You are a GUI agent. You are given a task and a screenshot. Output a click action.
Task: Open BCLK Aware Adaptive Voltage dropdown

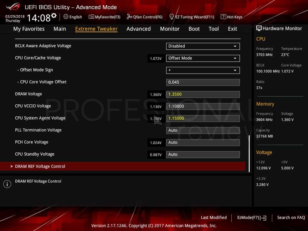[203, 46]
